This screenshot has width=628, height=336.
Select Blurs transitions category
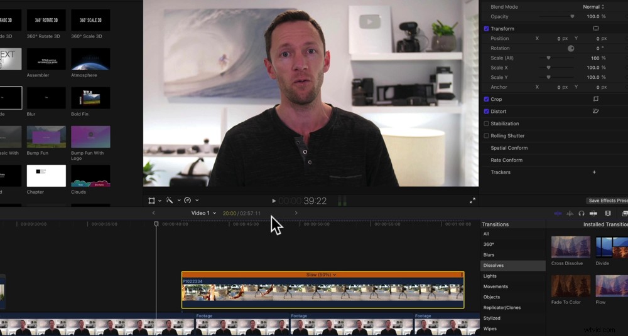(x=512, y=255)
